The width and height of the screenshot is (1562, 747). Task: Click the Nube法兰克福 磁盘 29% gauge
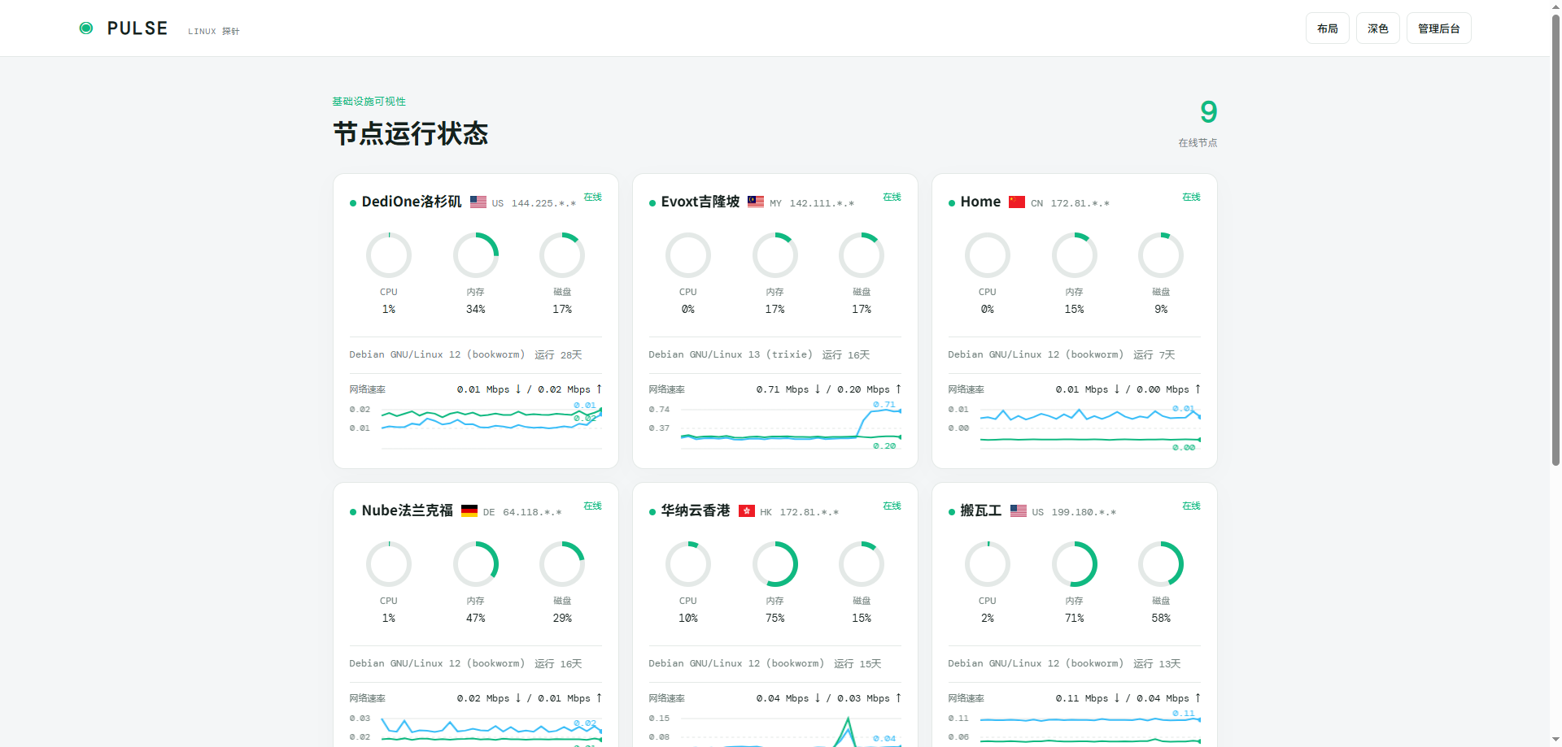click(x=562, y=564)
